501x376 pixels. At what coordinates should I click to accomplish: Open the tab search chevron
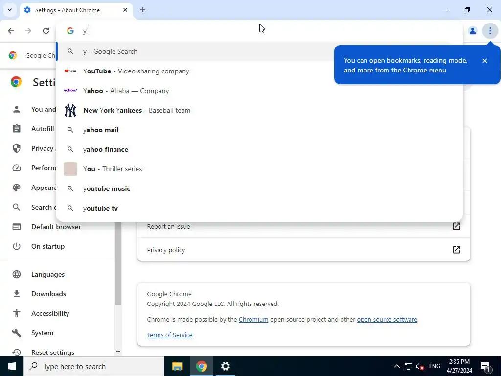(10, 10)
